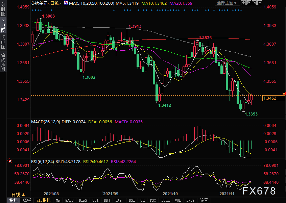Select the K线图 side tab
The height and width of the screenshot is (203, 286).
pos(3,26)
